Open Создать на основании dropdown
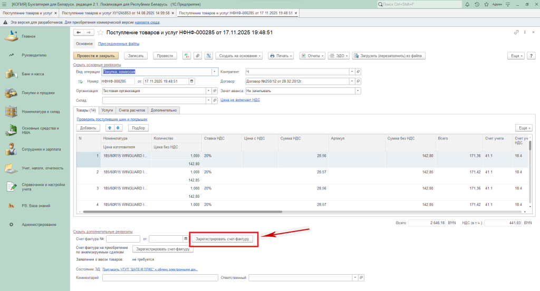 point(240,56)
